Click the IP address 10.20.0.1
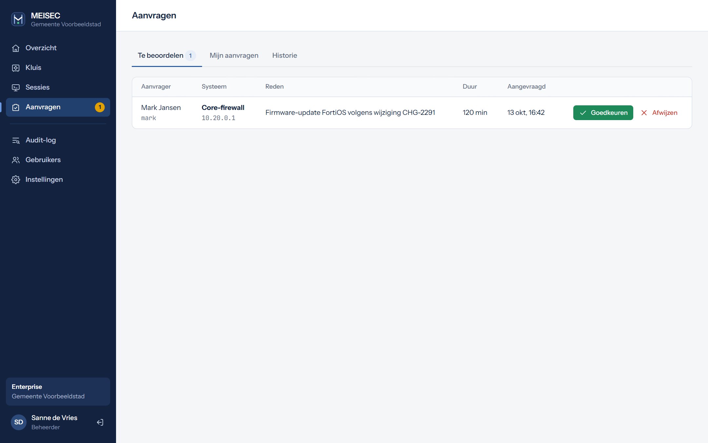 coord(219,118)
